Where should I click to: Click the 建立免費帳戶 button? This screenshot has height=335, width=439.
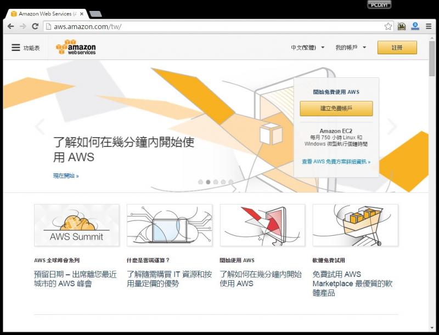pos(336,109)
